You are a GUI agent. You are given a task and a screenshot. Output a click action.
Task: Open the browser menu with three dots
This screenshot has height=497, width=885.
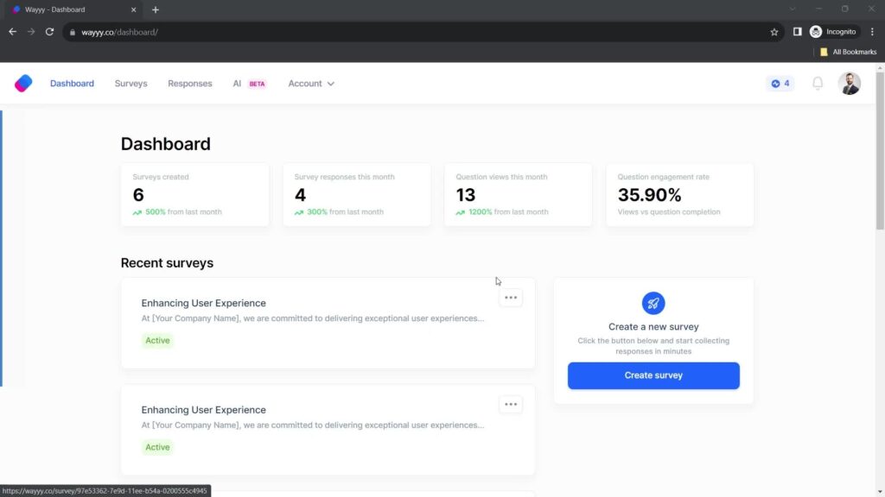point(874,31)
